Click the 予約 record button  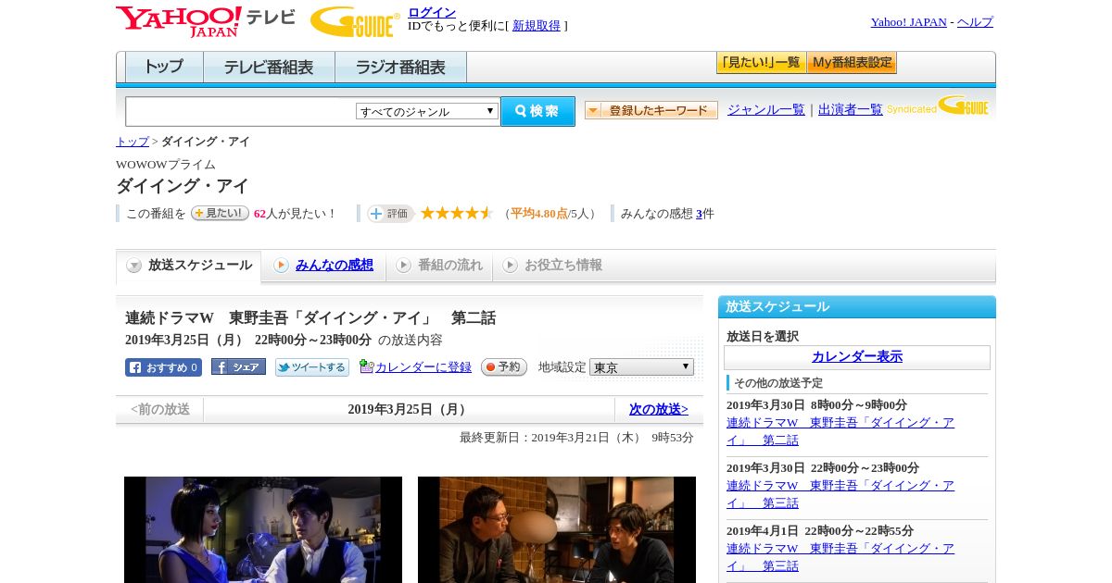coord(504,366)
